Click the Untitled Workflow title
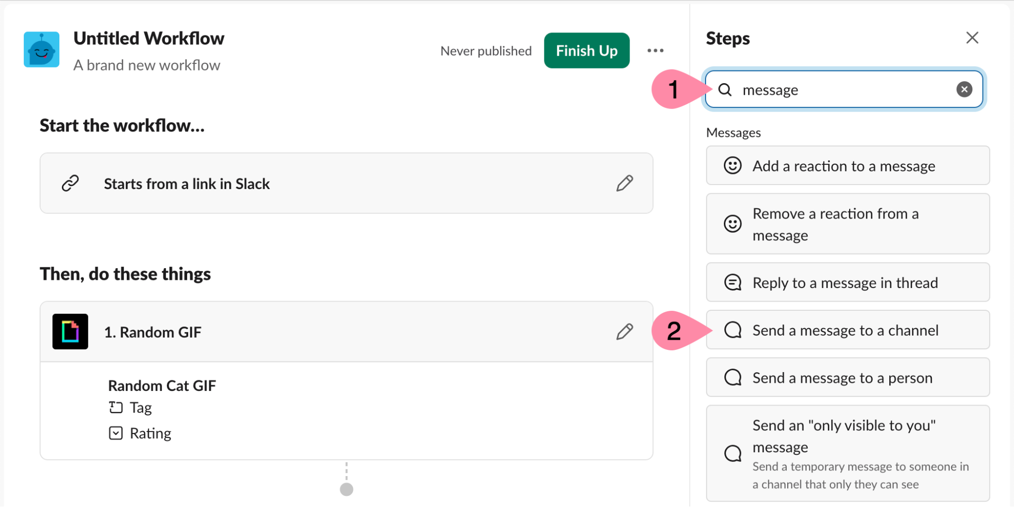This screenshot has height=507, width=1014. point(149,39)
